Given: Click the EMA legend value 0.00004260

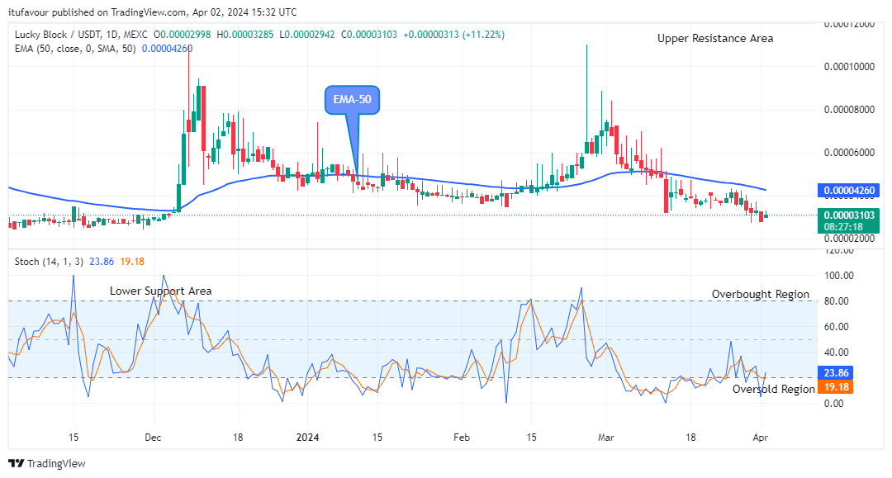Looking at the screenshot, I should click(x=167, y=49).
